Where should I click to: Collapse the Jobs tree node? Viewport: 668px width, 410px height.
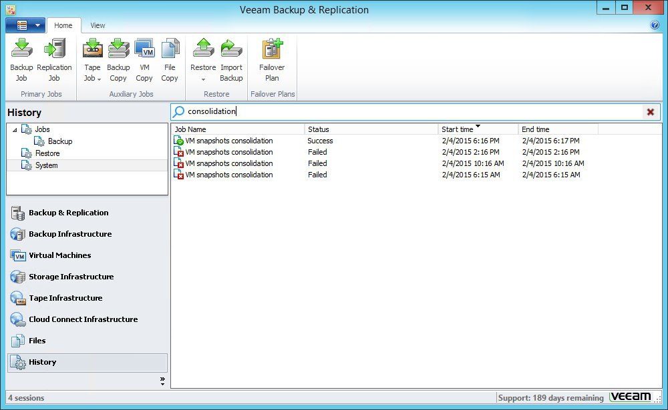[15, 129]
